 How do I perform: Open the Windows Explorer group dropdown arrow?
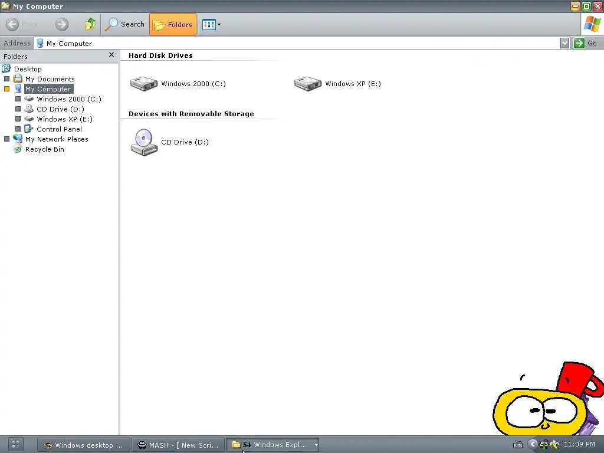click(x=316, y=445)
